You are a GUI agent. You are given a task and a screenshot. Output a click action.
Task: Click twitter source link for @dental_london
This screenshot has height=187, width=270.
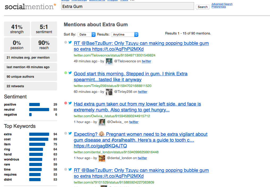(142, 158)
